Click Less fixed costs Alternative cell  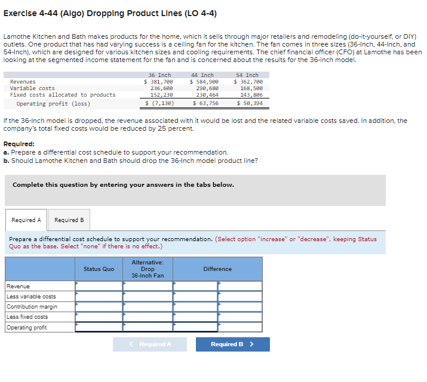(x=148, y=317)
